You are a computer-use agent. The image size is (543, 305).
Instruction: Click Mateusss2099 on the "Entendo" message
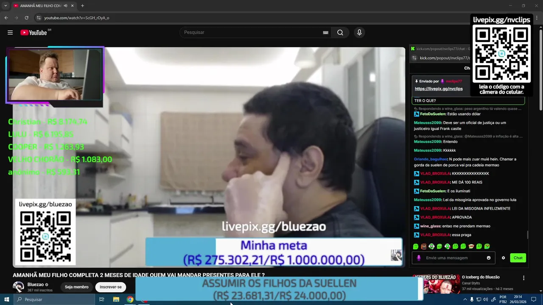click(x=428, y=141)
